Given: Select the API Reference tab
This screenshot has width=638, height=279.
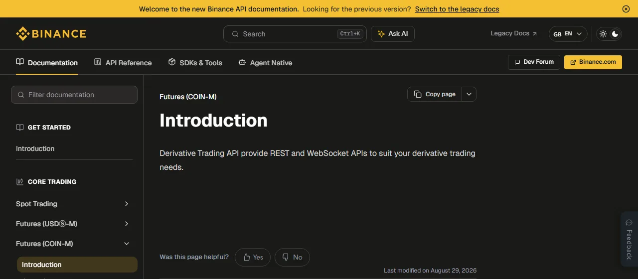Looking at the screenshot, I should (x=123, y=63).
